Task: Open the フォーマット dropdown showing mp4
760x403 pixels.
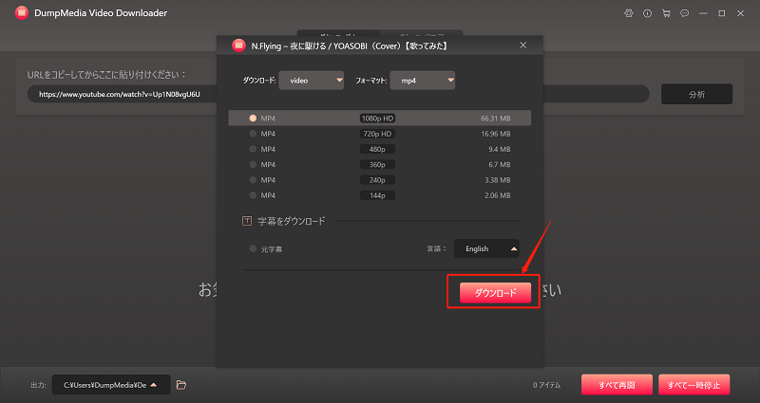Action: tap(422, 81)
